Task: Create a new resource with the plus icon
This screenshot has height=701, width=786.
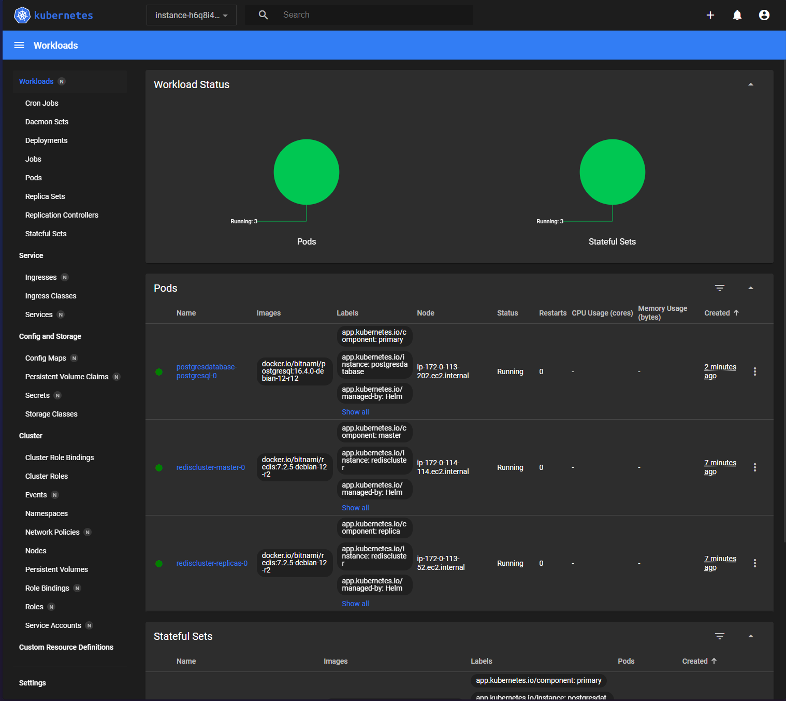Action: (x=710, y=15)
